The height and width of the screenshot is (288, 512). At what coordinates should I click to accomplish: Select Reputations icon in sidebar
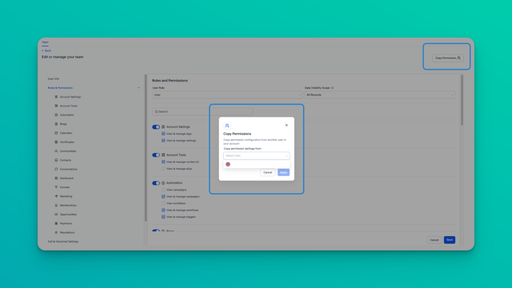click(56, 232)
